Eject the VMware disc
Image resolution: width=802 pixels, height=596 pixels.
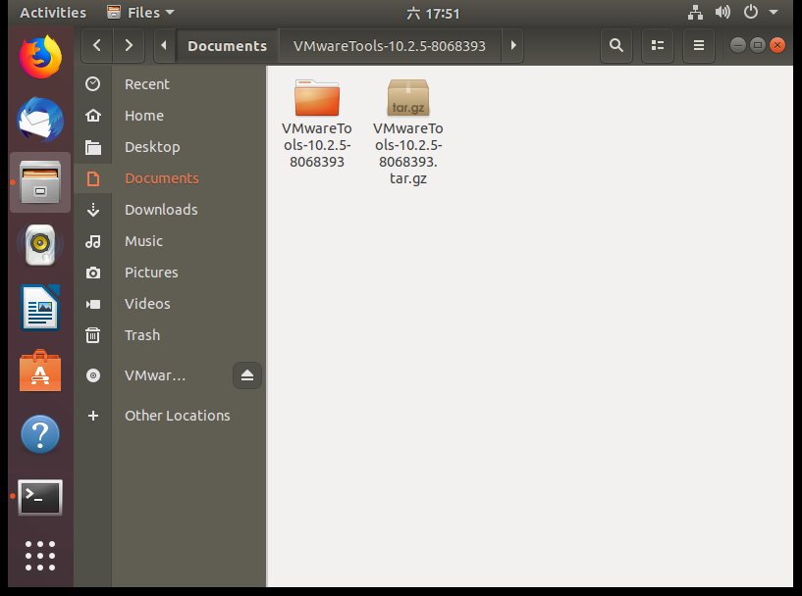247,375
